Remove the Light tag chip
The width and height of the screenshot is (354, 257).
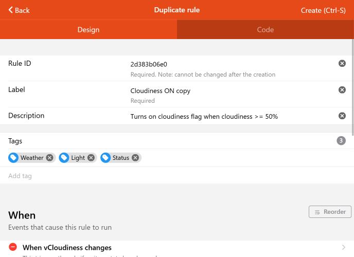[x=91, y=158]
